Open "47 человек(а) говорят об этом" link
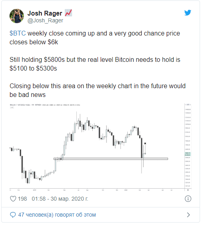202x225 pixels. (57, 215)
